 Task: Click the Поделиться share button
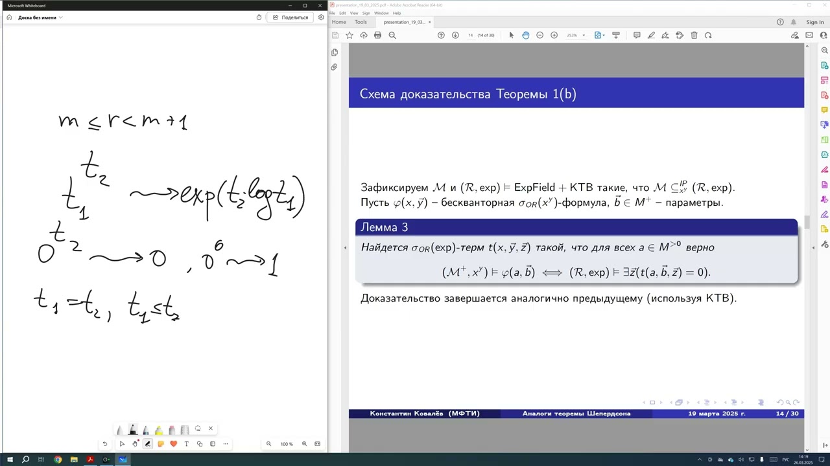[290, 17]
